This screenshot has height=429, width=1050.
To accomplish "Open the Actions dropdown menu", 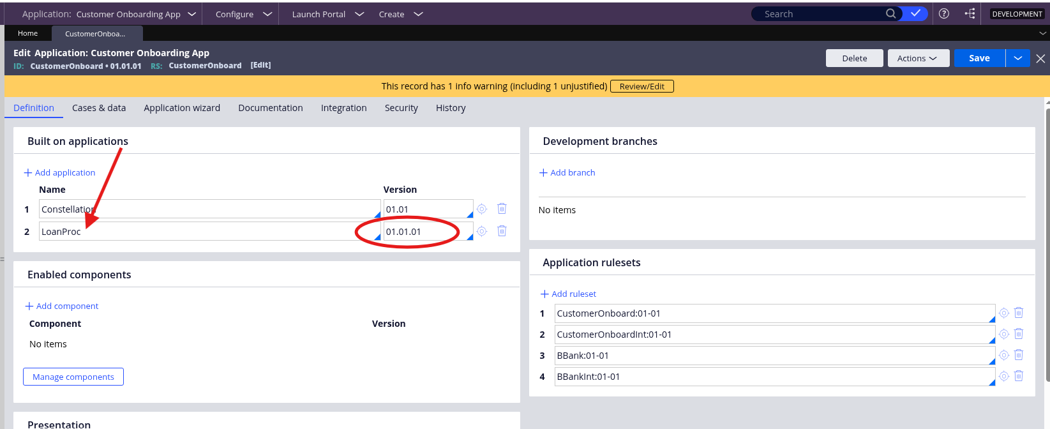I will point(918,58).
